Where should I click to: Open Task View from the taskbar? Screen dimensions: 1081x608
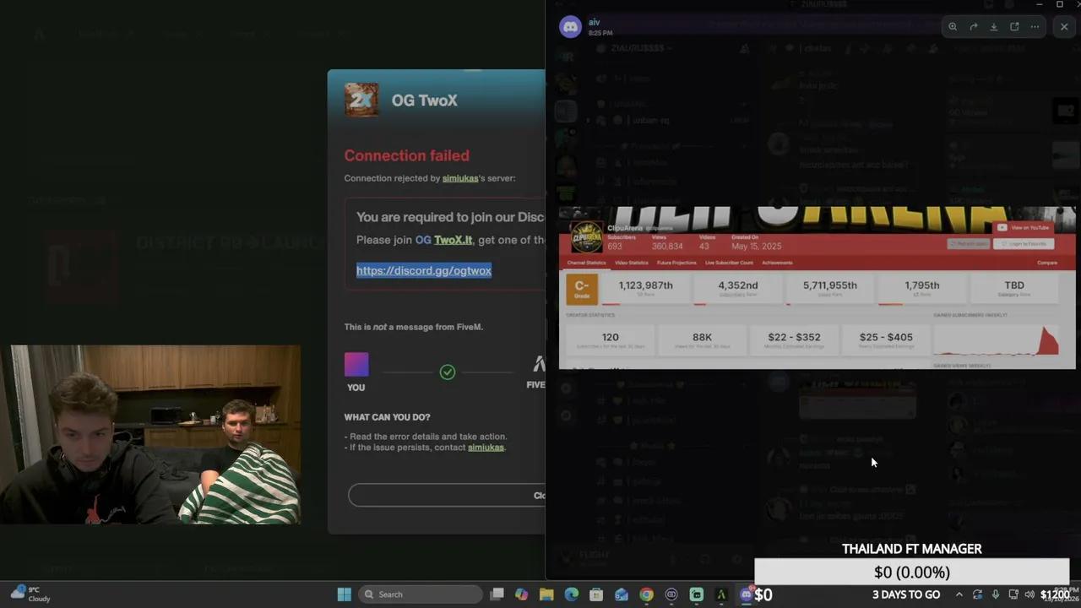coord(497,594)
